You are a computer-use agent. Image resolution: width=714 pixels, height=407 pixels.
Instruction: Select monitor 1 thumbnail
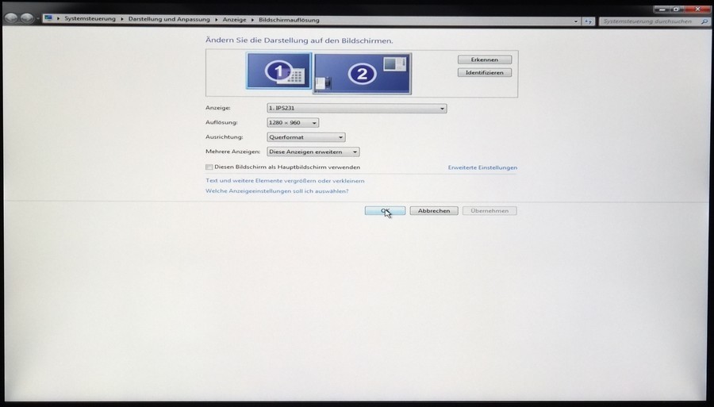pos(279,71)
